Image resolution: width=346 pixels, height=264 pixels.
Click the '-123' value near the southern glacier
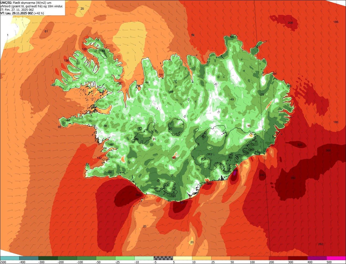(173, 196)
